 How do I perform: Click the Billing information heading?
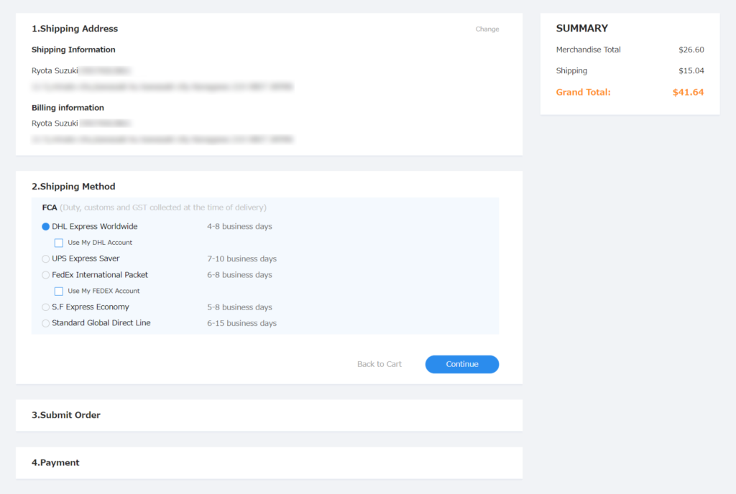[68, 108]
